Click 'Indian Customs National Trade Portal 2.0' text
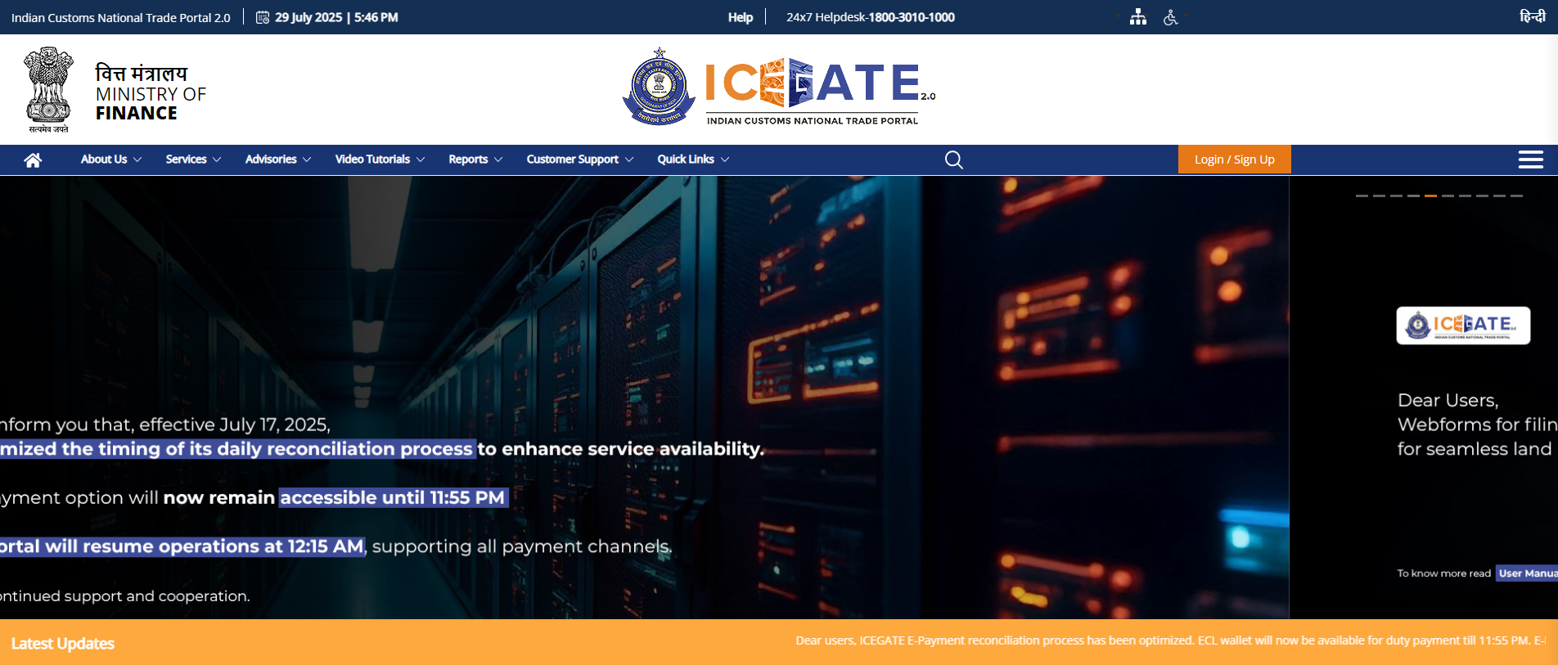Screen dimensions: 1558x665 click(121, 17)
